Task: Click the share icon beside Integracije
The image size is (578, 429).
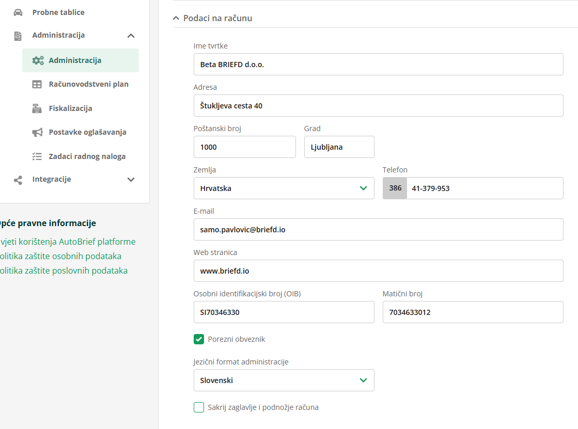Action: [18, 180]
